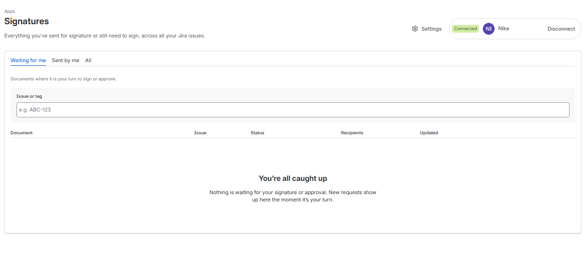The width and height of the screenshot is (586, 259).
Task: Click the Document column header
Action: 21,133
